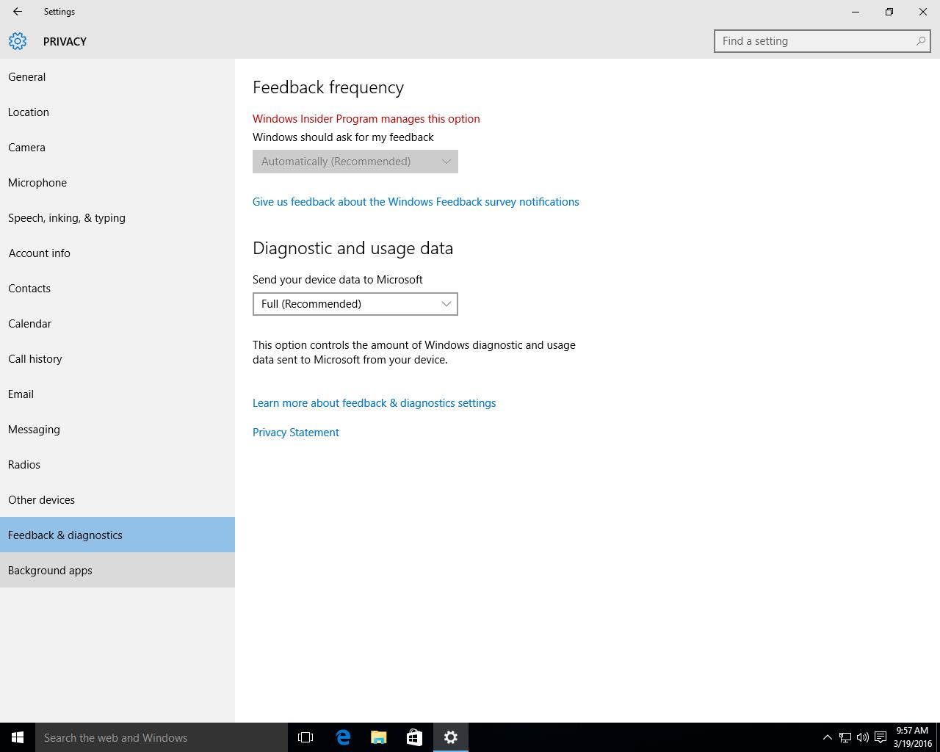Click Search the web and Windows box
The height and width of the screenshot is (752, 940).
click(162, 737)
